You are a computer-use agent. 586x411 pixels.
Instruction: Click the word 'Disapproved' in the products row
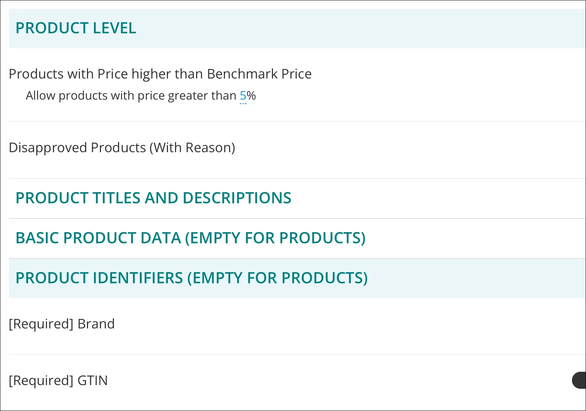click(48, 148)
